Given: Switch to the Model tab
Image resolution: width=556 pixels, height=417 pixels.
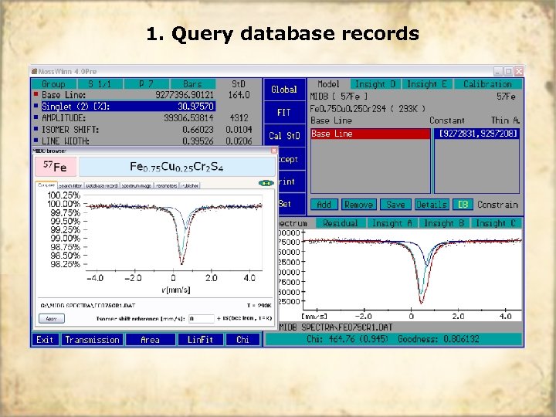Looking at the screenshot, I should [328, 84].
